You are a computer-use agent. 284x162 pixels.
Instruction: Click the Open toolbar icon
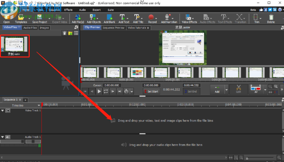click(x=7, y=19)
